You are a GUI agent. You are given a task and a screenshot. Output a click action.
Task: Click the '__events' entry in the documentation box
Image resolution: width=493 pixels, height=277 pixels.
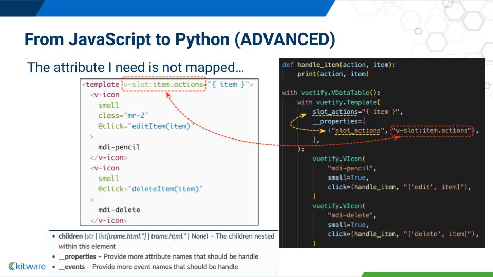click(x=72, y=267)
